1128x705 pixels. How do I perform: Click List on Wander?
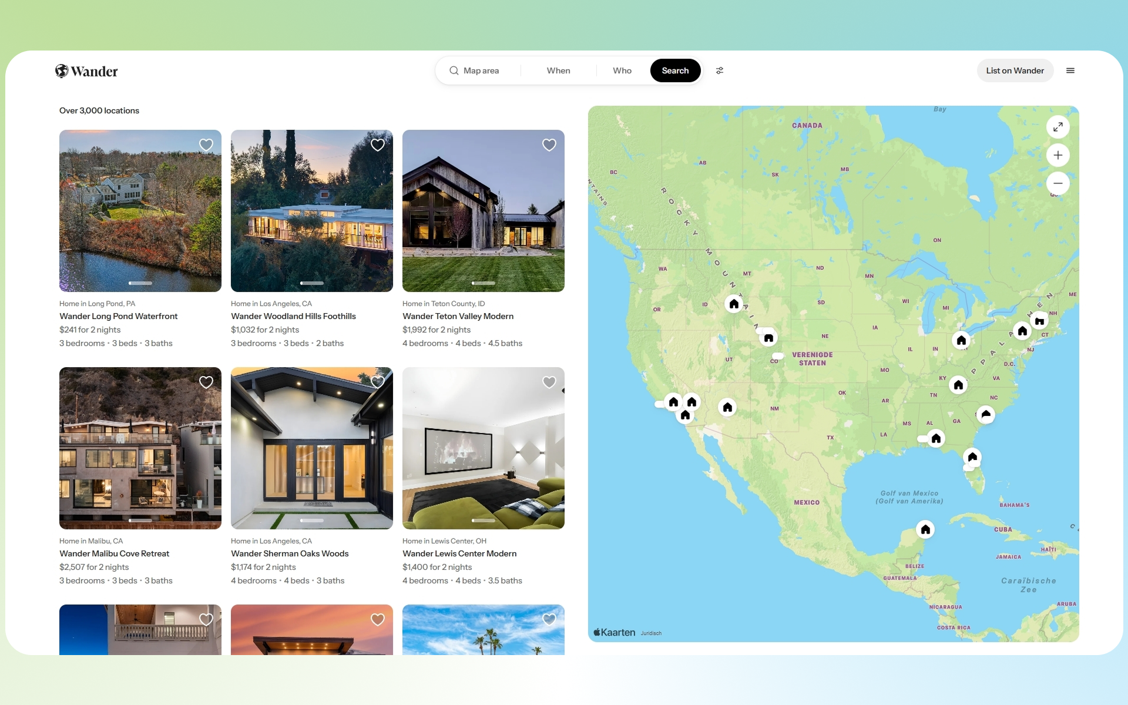(x=1015, y=70)
